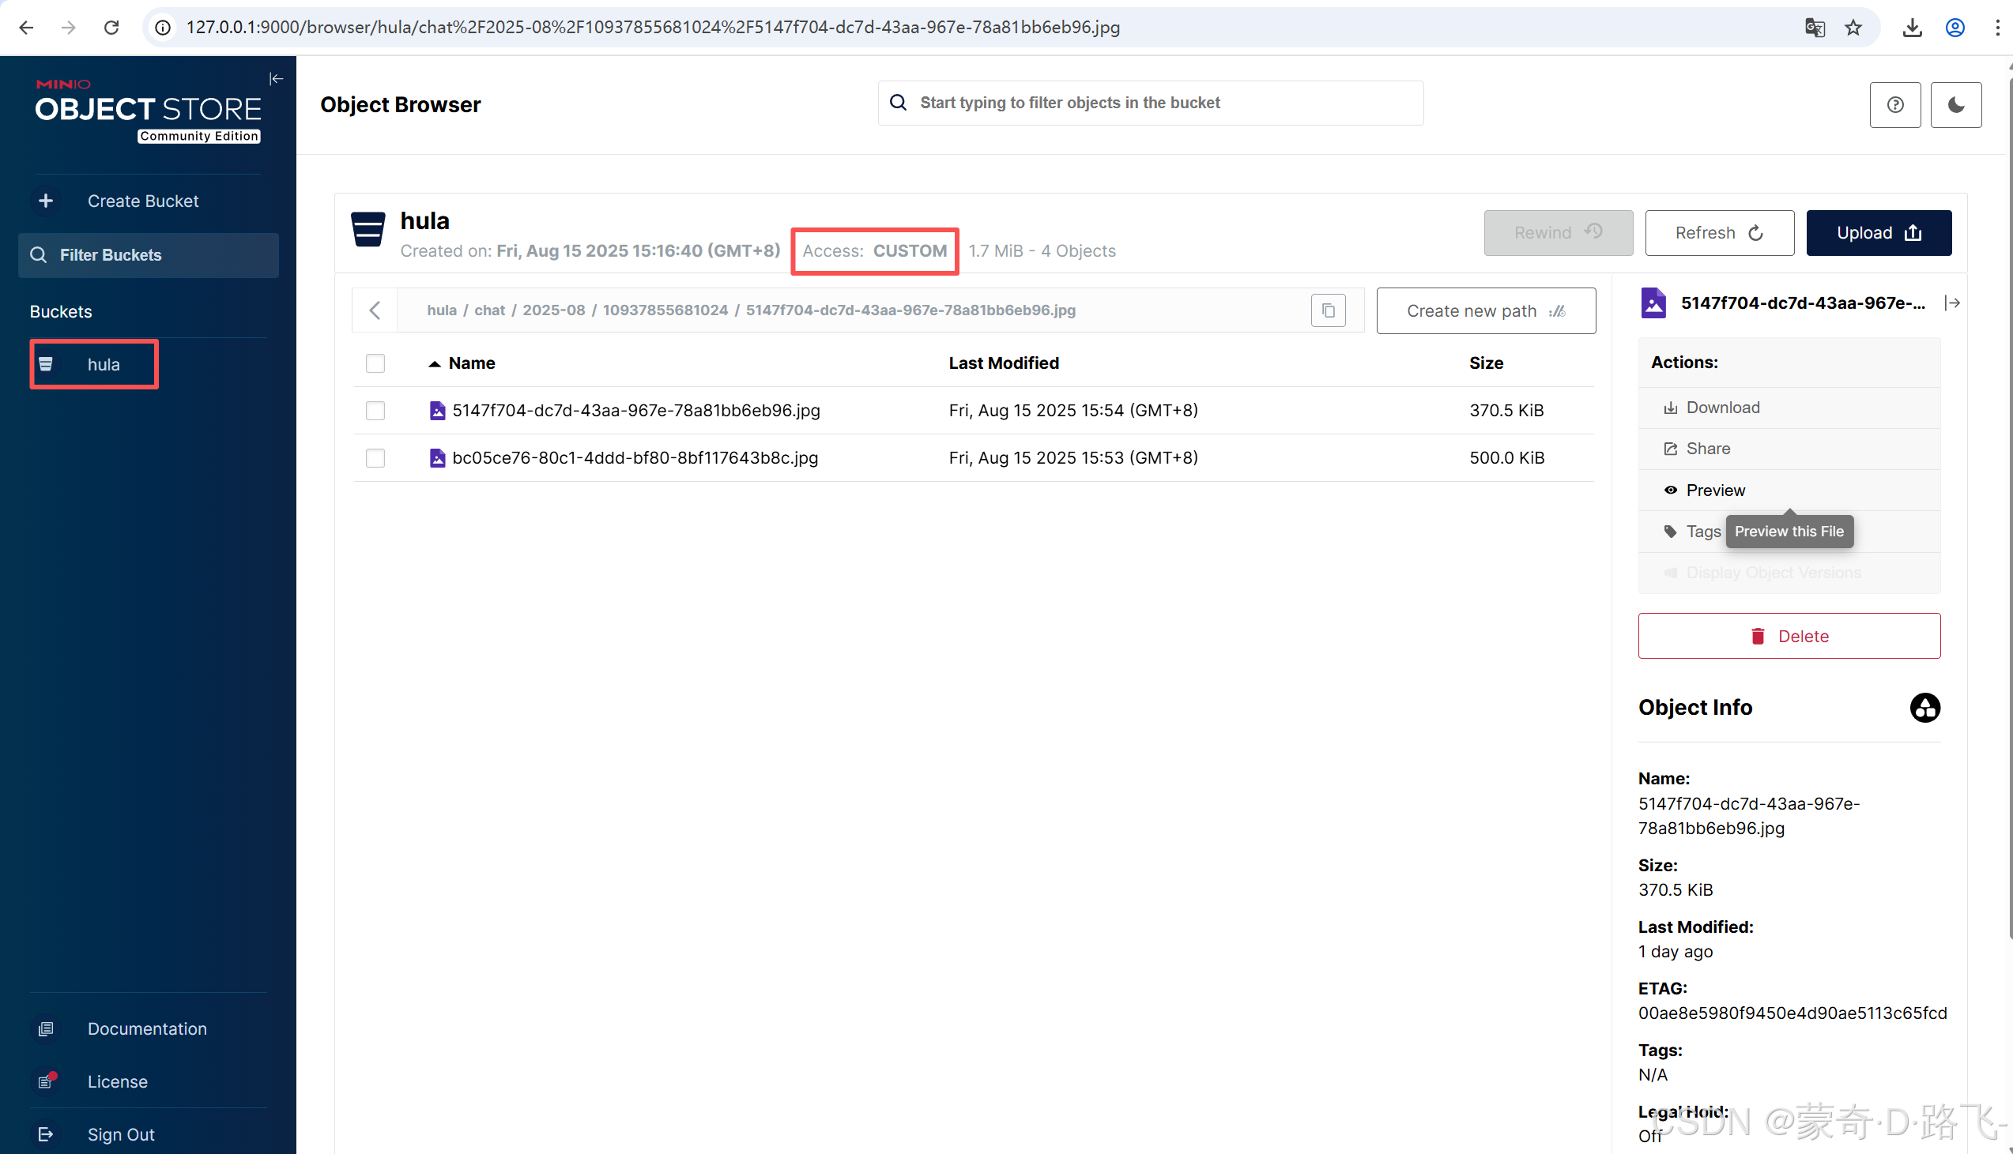Click the site info icon in address bar

pos(163,28)
